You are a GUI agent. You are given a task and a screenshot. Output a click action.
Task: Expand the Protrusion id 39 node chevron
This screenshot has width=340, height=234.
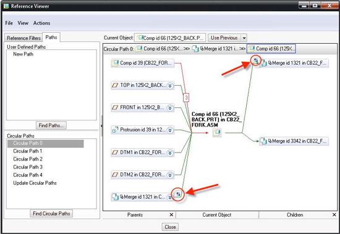[x=170, y=130]
